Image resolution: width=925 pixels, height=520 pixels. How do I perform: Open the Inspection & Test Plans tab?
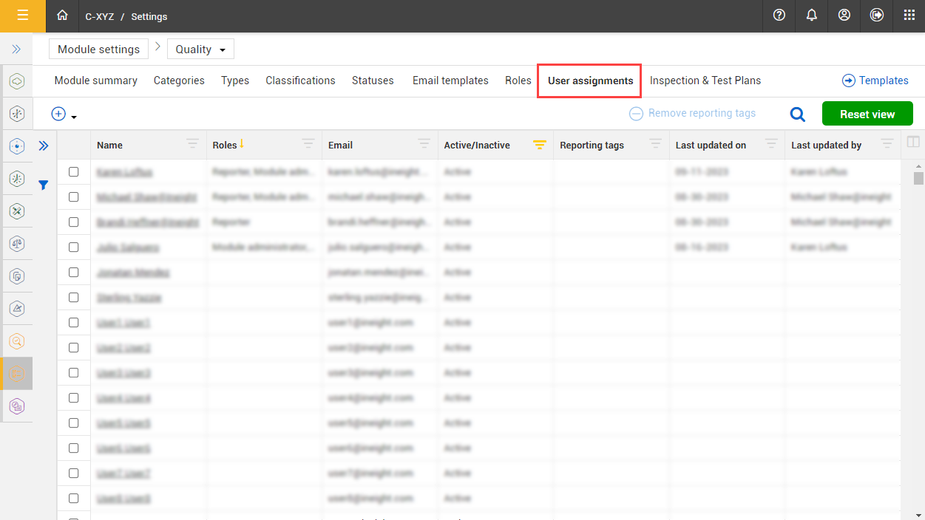click(705, 81)
